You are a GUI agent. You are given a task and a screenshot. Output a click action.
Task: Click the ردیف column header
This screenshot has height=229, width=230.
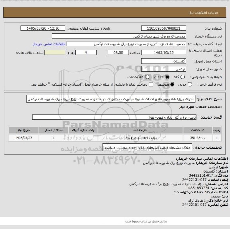(x=217, y=130)
